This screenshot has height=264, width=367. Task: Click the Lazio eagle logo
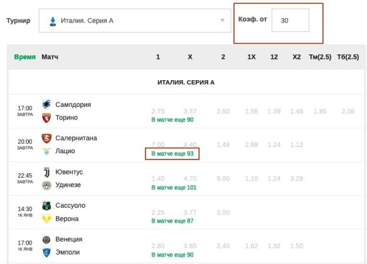(x=46, y=151)
